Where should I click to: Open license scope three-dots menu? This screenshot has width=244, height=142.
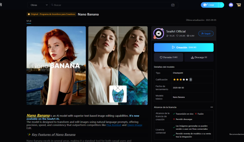pos(212,107)
